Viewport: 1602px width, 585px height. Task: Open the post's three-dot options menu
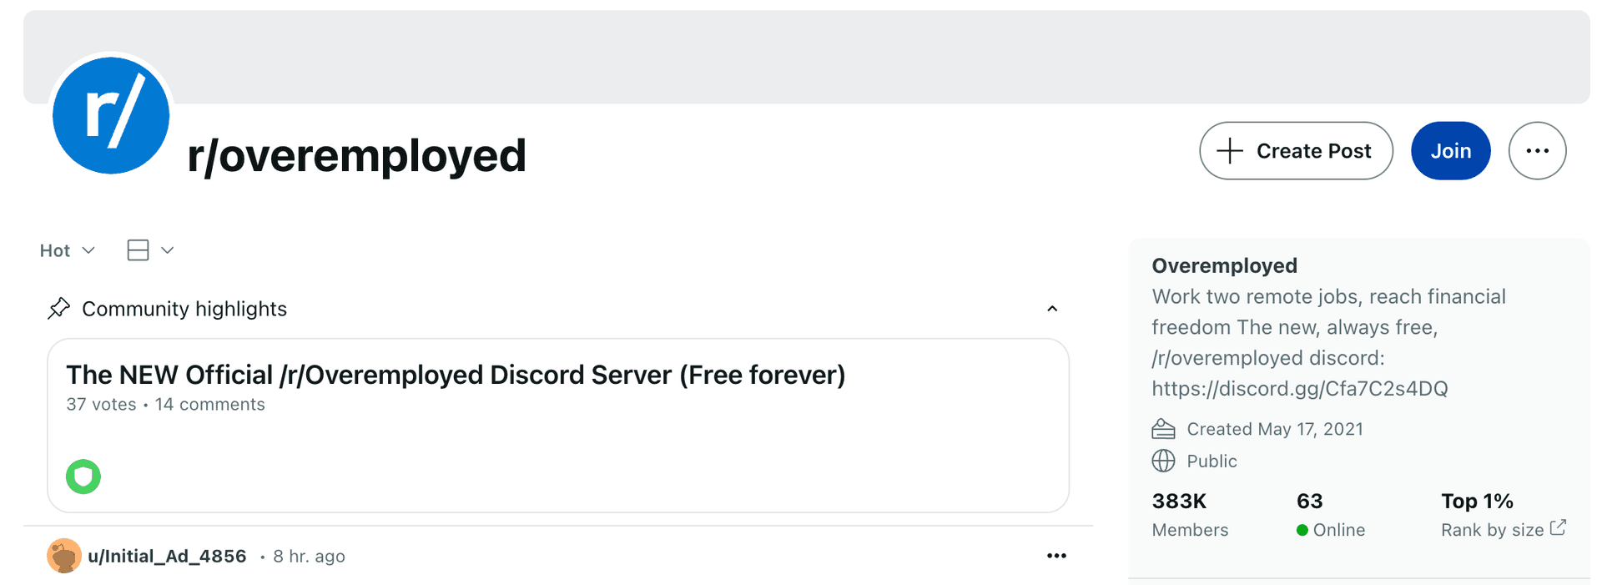tap(1056, 555)
